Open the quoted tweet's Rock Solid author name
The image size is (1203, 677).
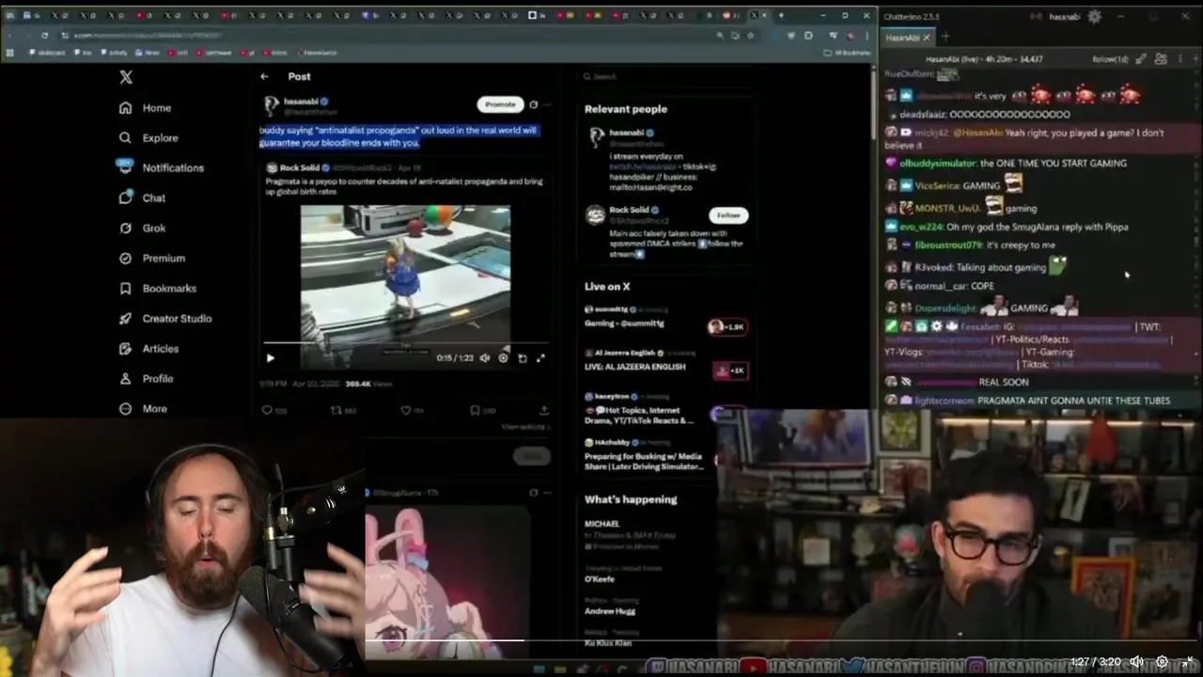pyautogui.click(x=299, y=168)
